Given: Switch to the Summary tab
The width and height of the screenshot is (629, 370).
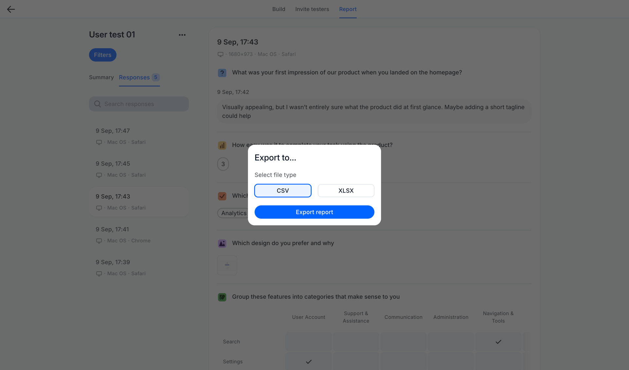Looking at the screenshot, I should [101, 77].
